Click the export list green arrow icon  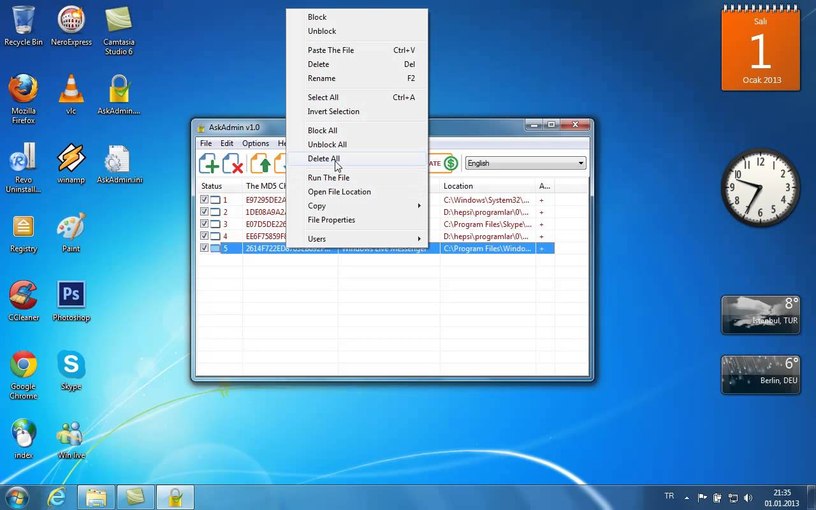click(260, 163)
